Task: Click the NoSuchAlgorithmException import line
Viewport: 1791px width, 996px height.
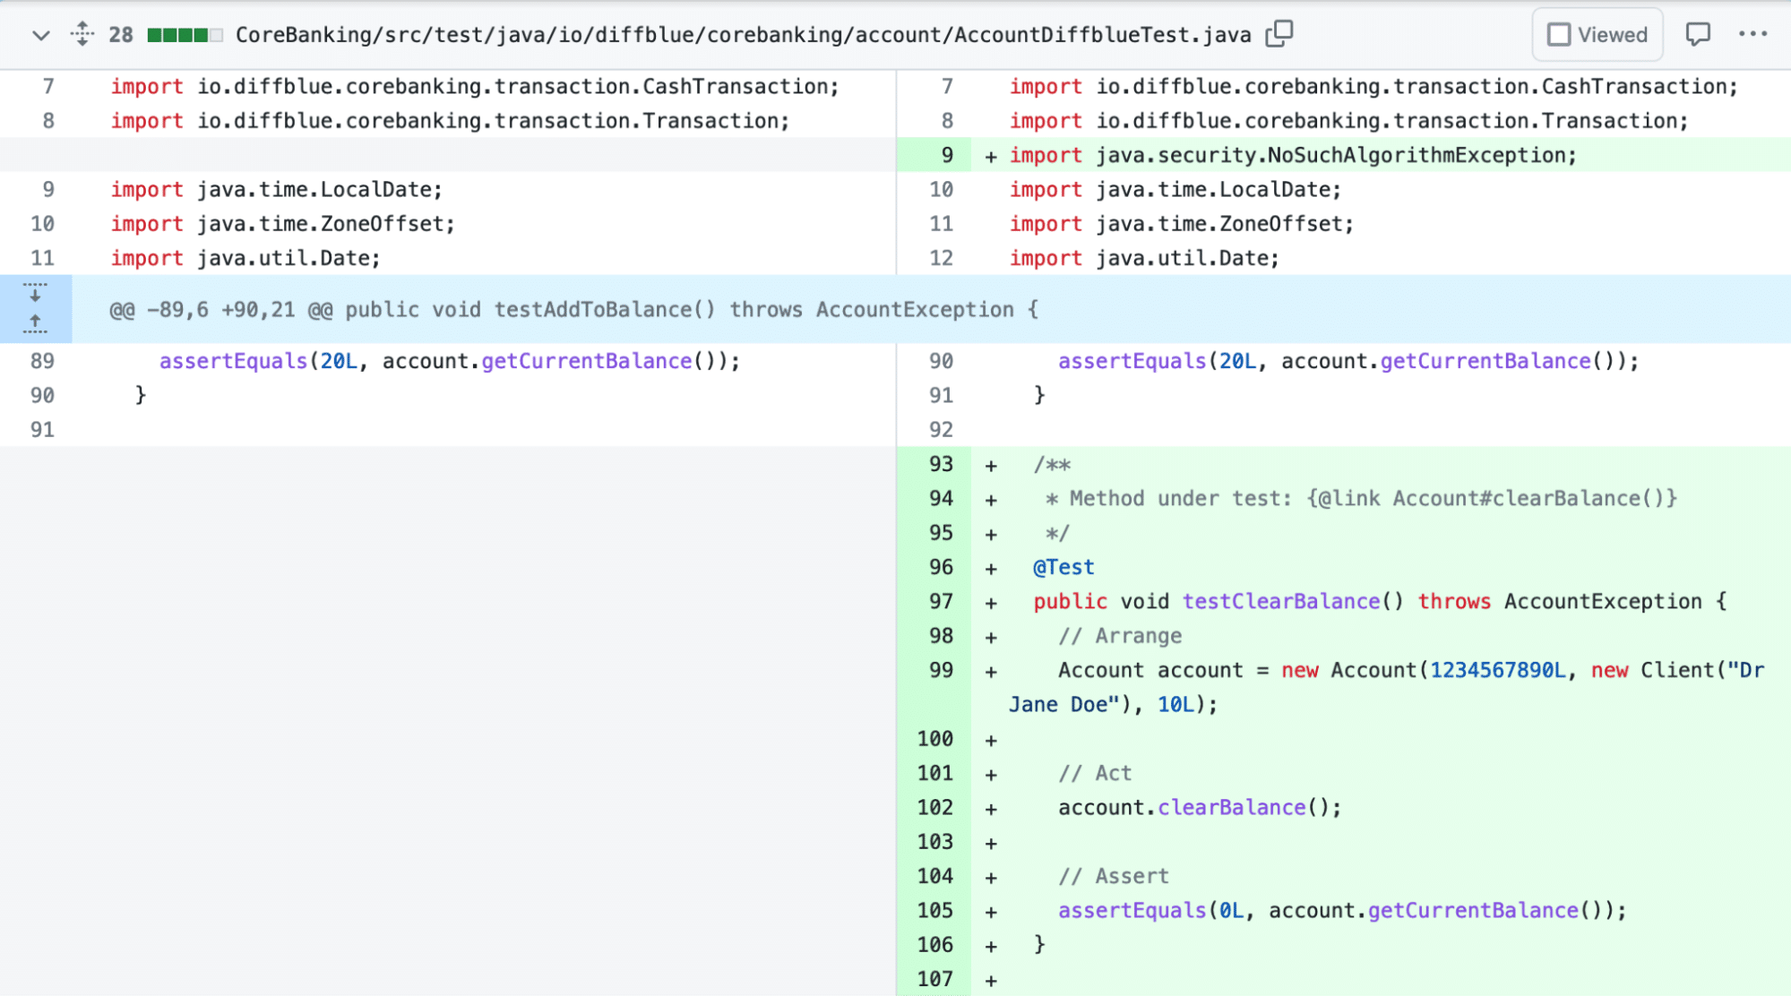Action: [1293, 155]
